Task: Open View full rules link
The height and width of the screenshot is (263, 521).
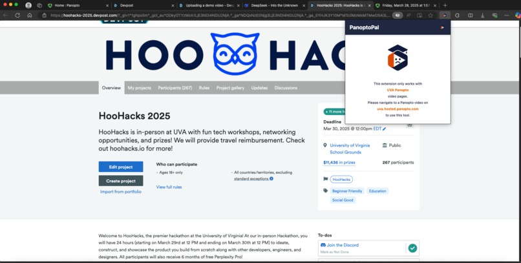Action: pos(169,187)
